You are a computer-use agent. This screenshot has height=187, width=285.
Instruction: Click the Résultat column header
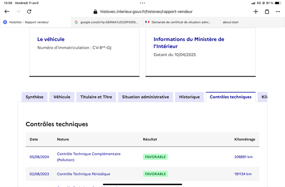coord(150,139)
